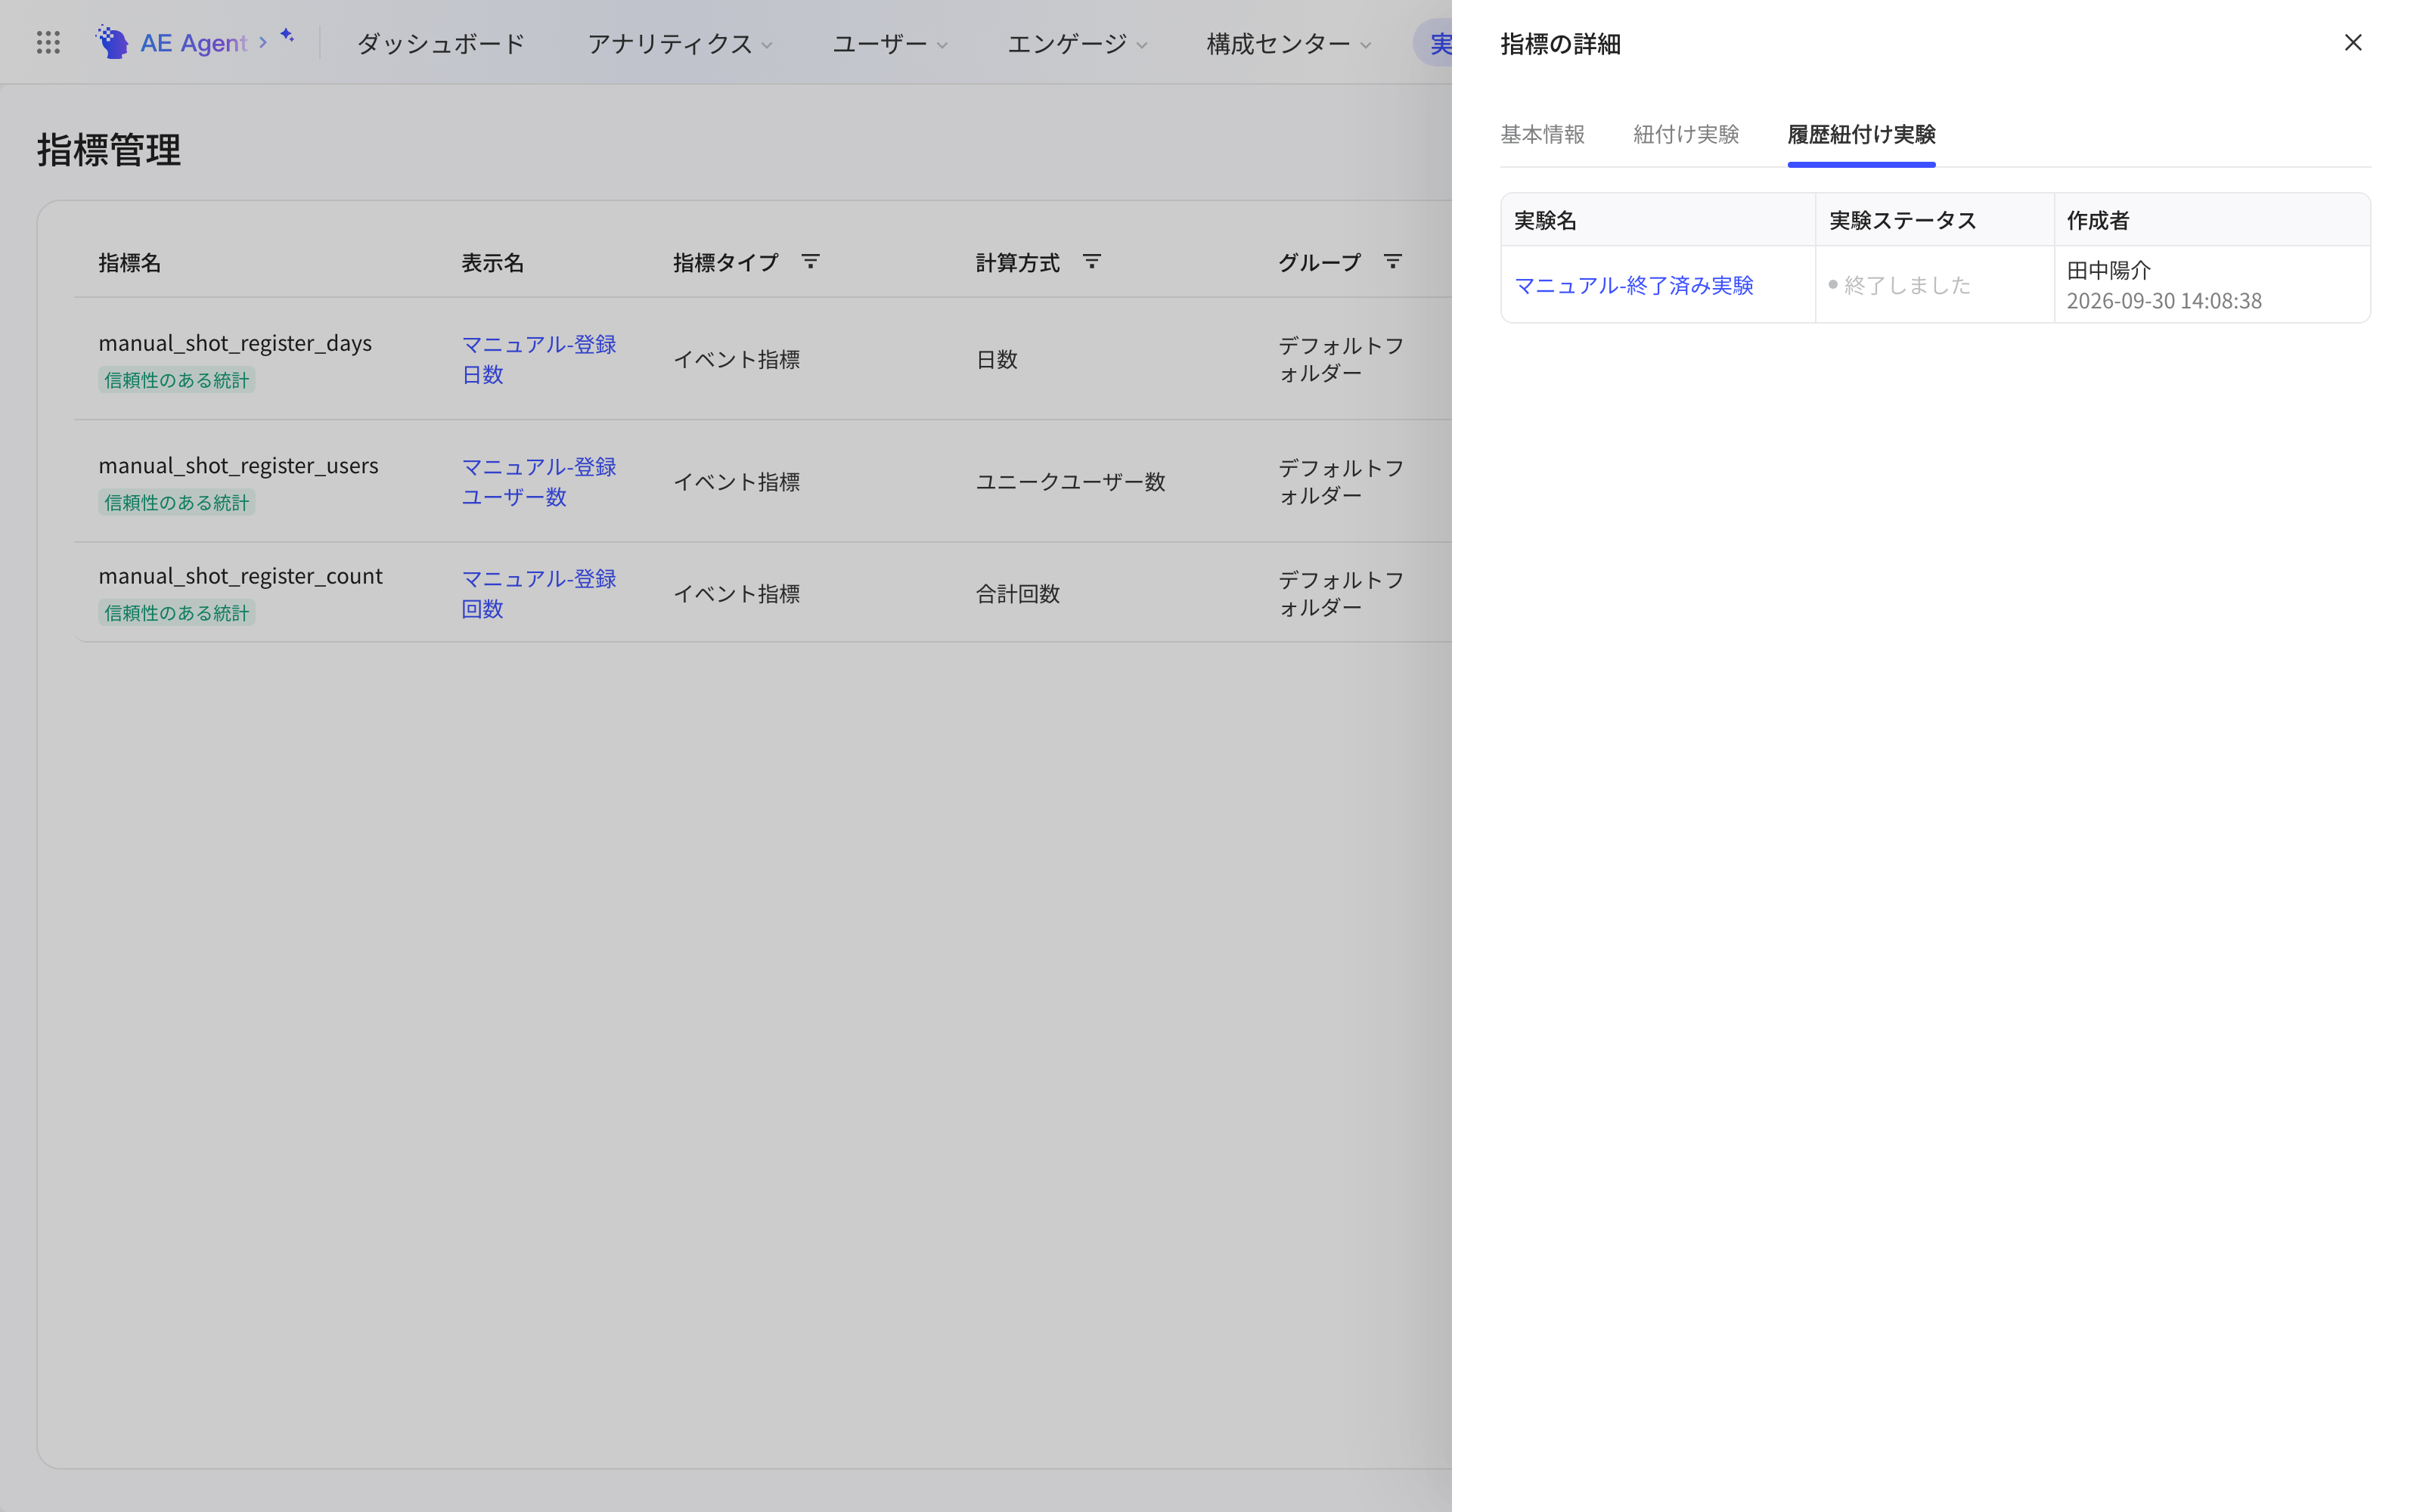Click the manual_shot_register_users metric name
This screenshot has height=1512, width=2420.
coord(238,465)
